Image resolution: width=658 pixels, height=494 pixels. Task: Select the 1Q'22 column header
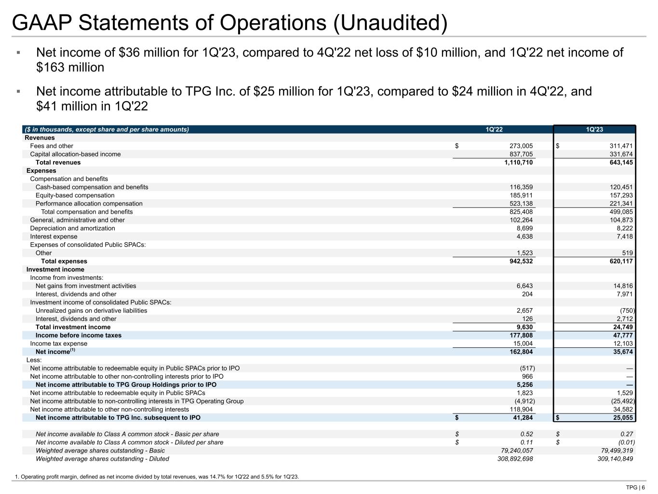point(494,129)
